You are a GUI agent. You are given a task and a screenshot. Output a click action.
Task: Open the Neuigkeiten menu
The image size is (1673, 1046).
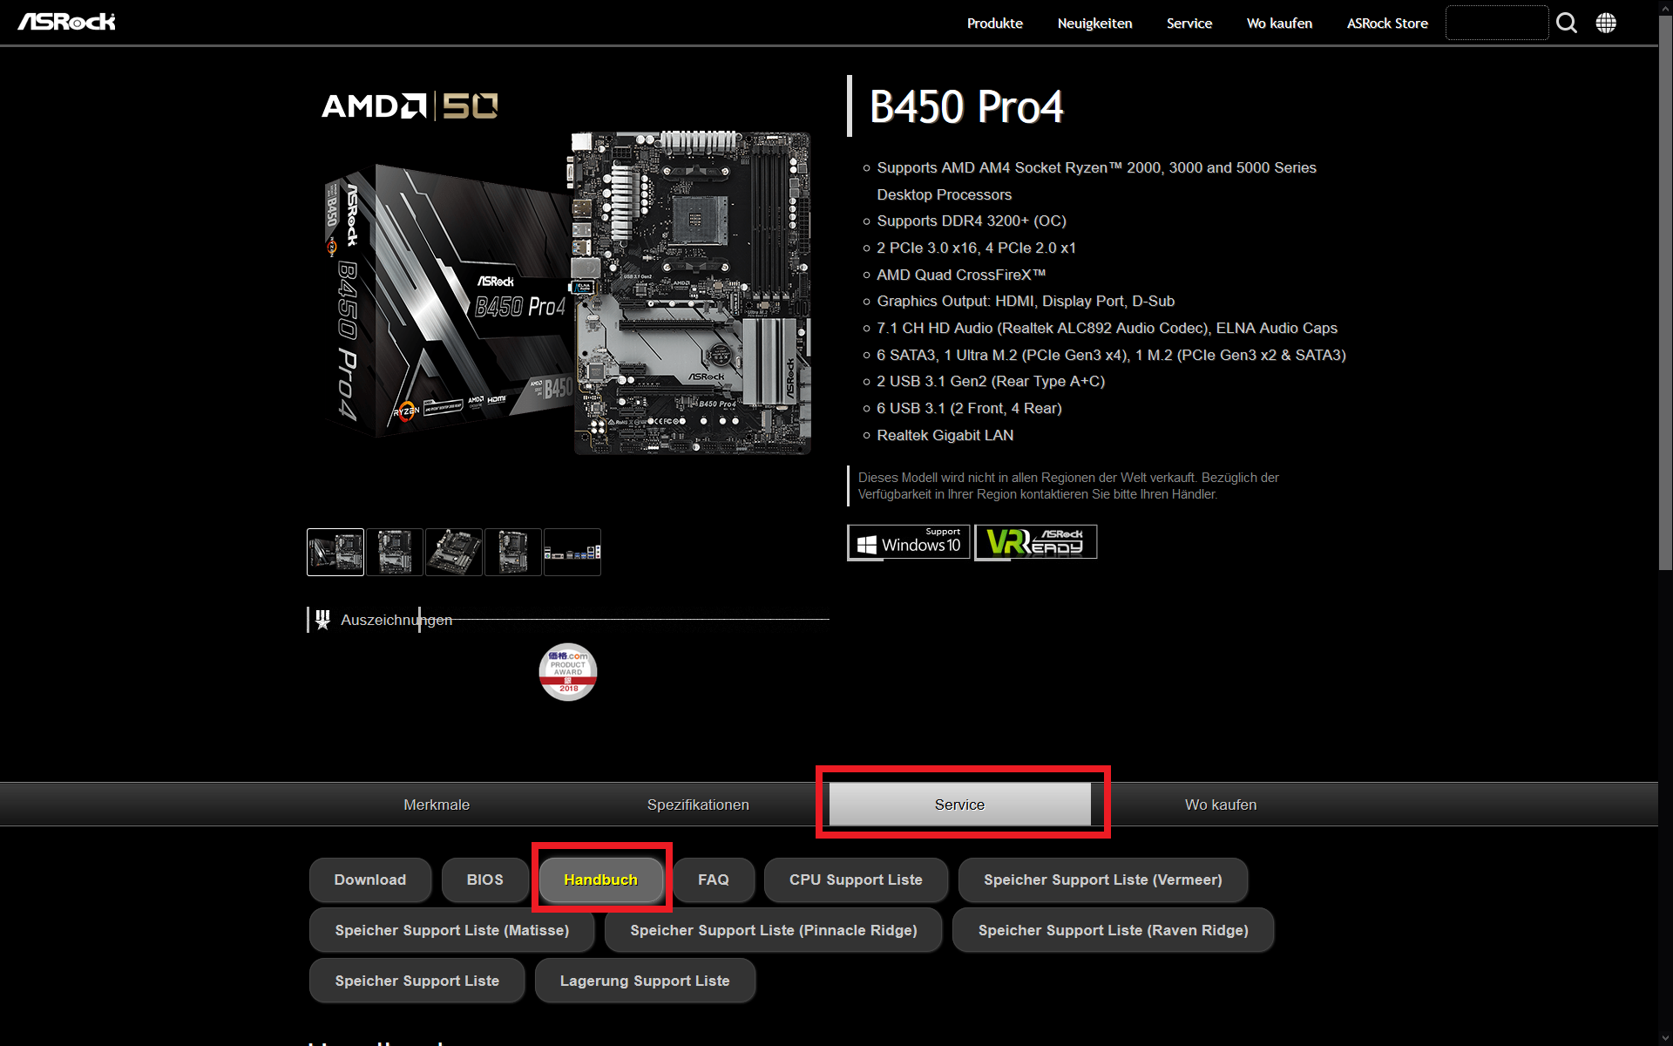pos(1094,24)
